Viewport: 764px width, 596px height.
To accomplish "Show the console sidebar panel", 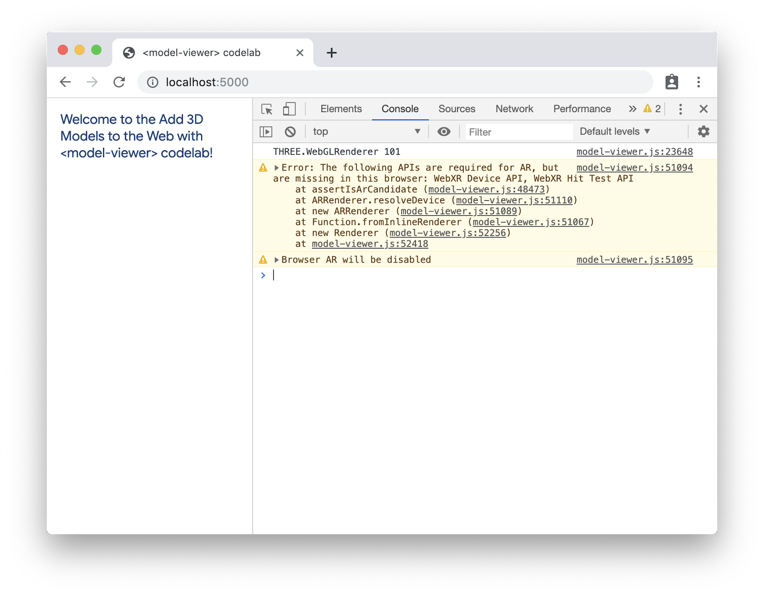I will pyautogui.click(x=266, y=132).
